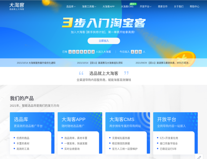Screen dimensions: 207x159
Task: Click the 大淘客 logo
Action: (17, 6)
